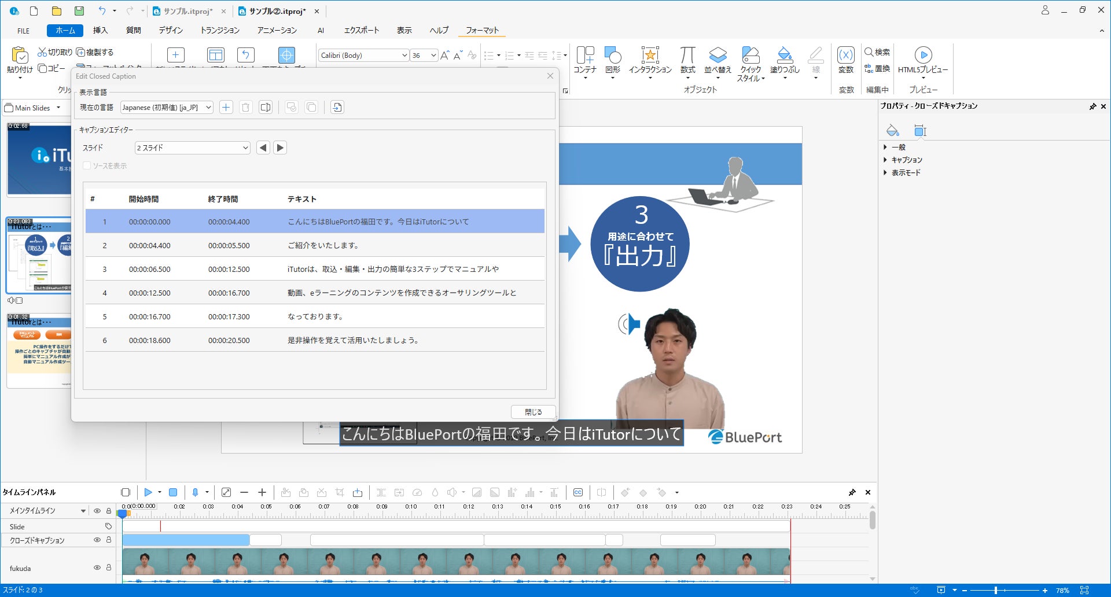Go to next slide in caption editor
Viewport: 1111px width, 597px height.
pyautogui.click(x=280, y=148)
